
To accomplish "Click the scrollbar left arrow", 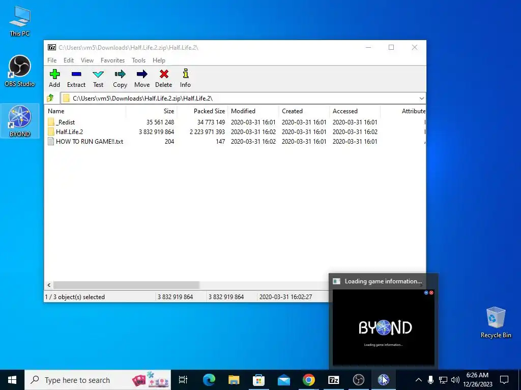I will click(x=49, y=285).
